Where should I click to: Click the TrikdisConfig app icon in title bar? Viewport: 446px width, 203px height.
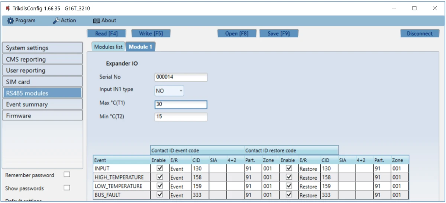tap(8, 8)
